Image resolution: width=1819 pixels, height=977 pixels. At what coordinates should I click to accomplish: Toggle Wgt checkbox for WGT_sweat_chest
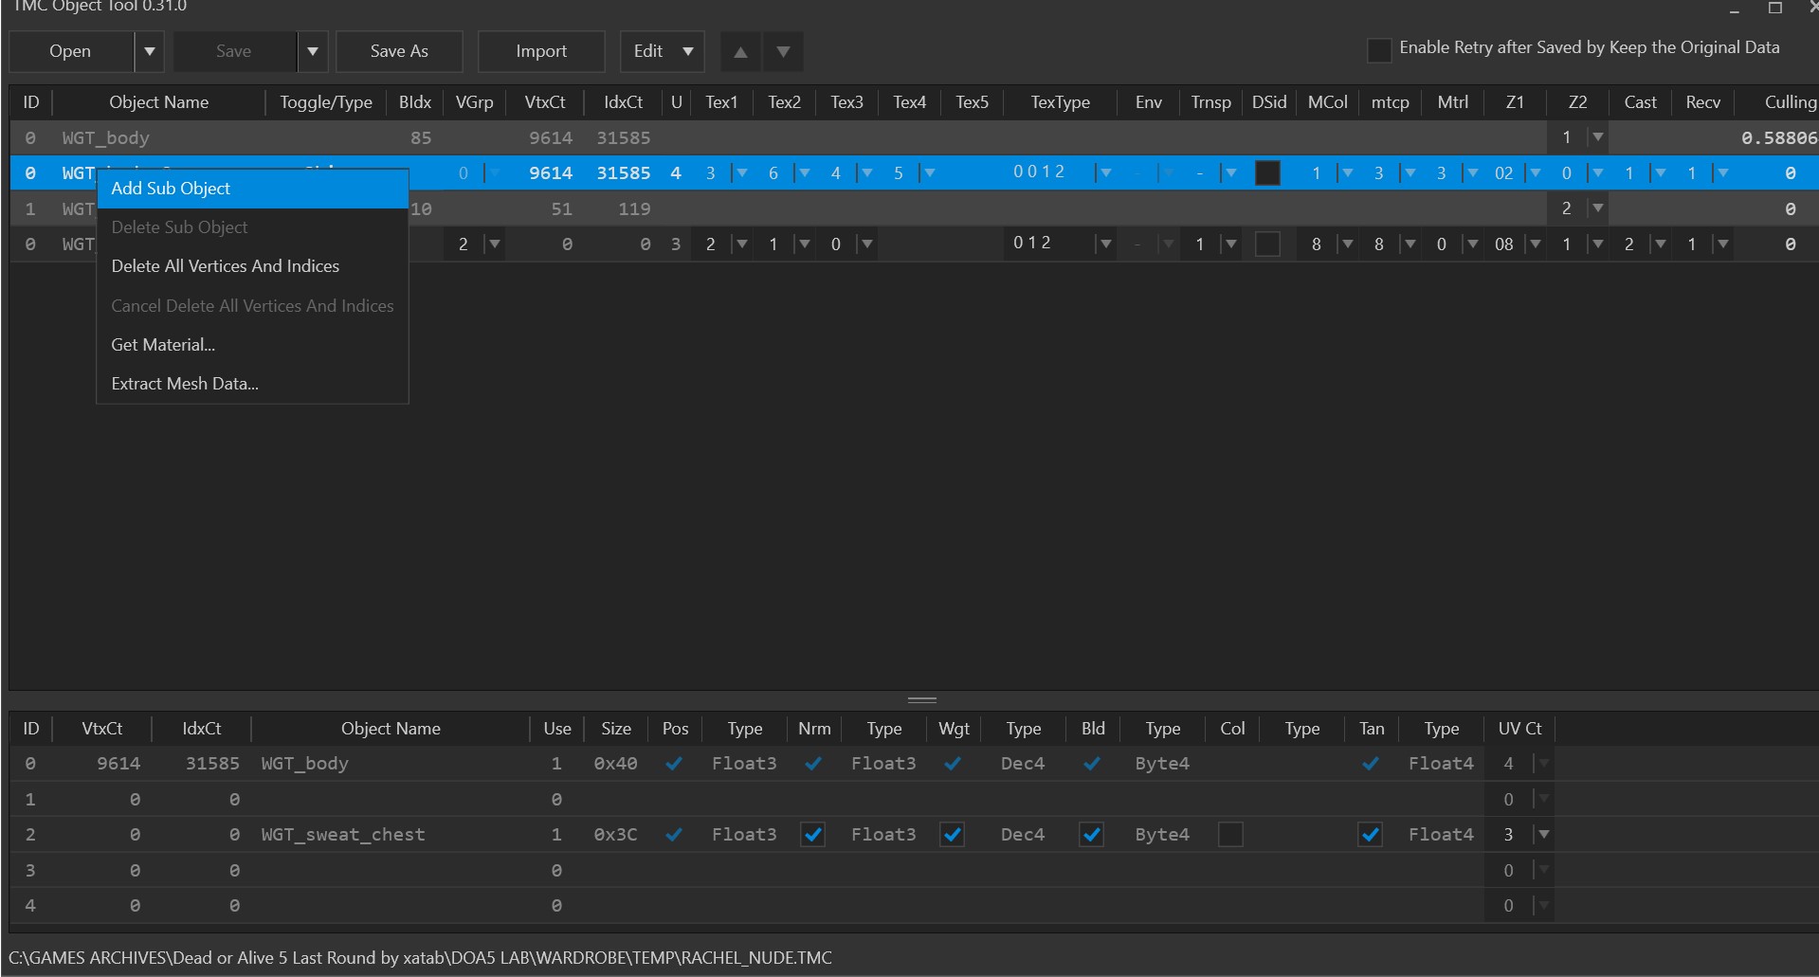click(952, 835)
